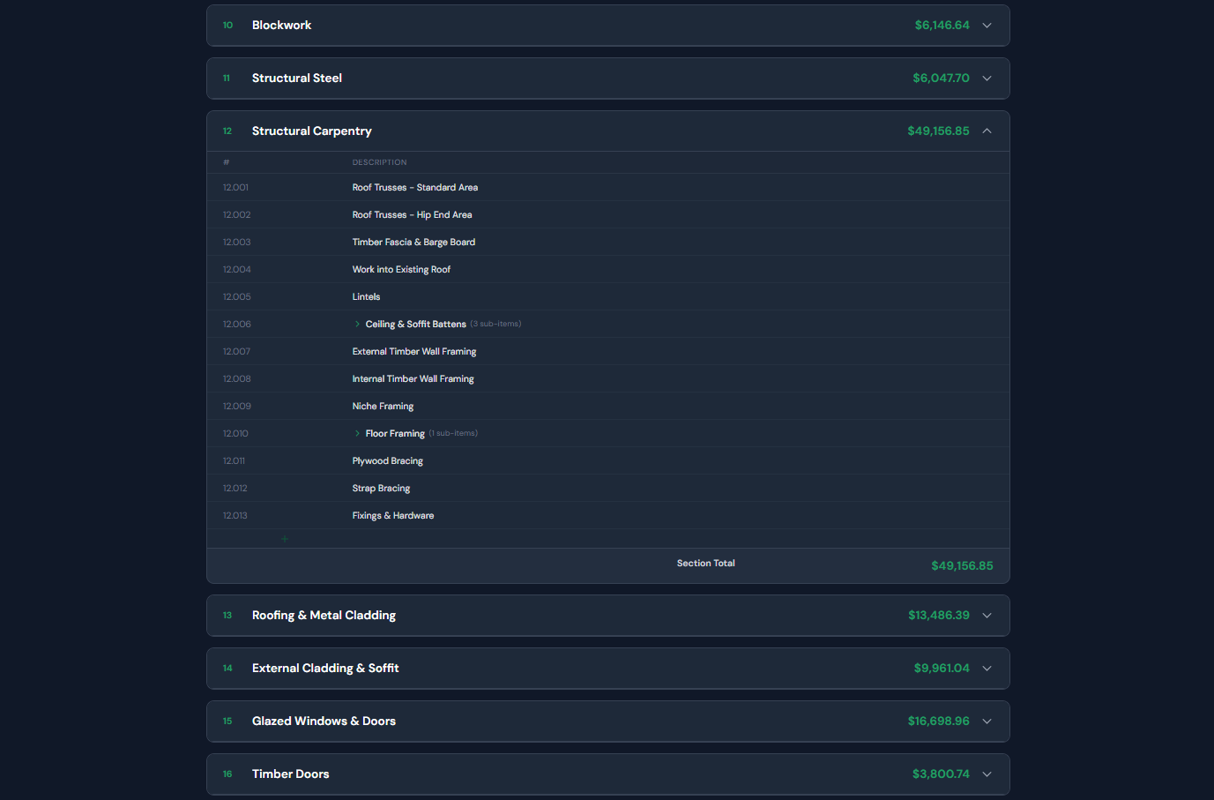Expand Roofing & Metal Cladding chevron
The height and width of the screenshot is (800, 1214).
pyautogui.click(x=987, y=616)
